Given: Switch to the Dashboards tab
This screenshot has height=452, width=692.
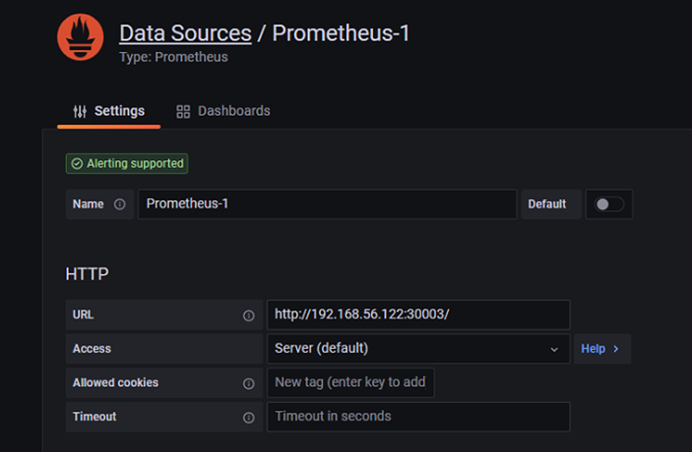Looking at the screenshot, I should point(223,111).
